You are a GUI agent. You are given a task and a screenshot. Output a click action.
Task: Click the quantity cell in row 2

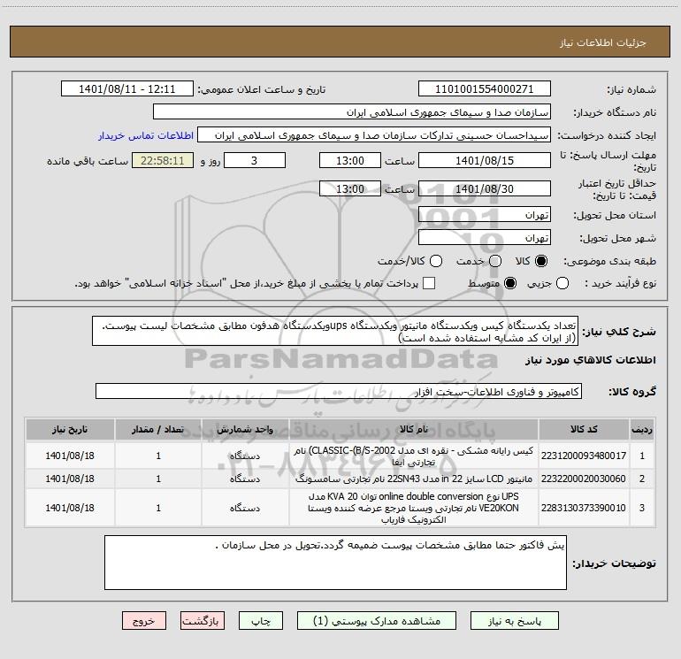tap(158, 479)
